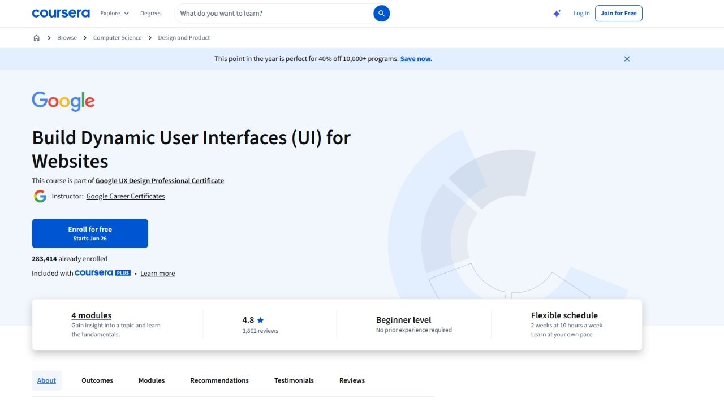Click the large Google logo
This screenshot has height=407, width=724.
63,101
